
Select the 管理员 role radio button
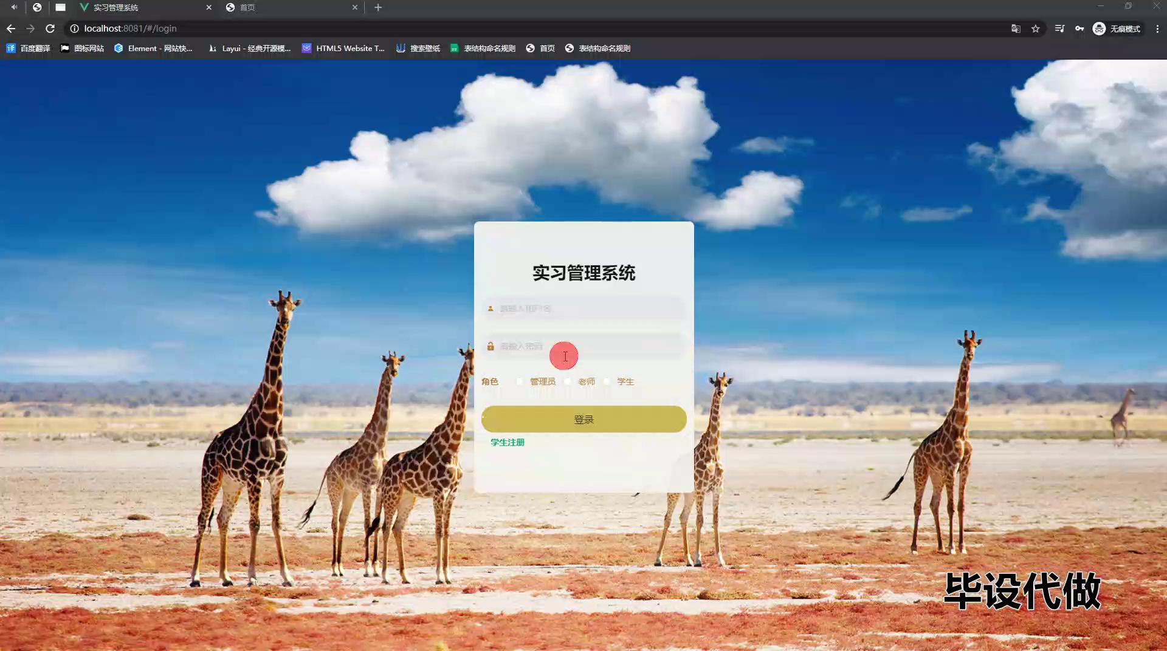pos(520,381)
